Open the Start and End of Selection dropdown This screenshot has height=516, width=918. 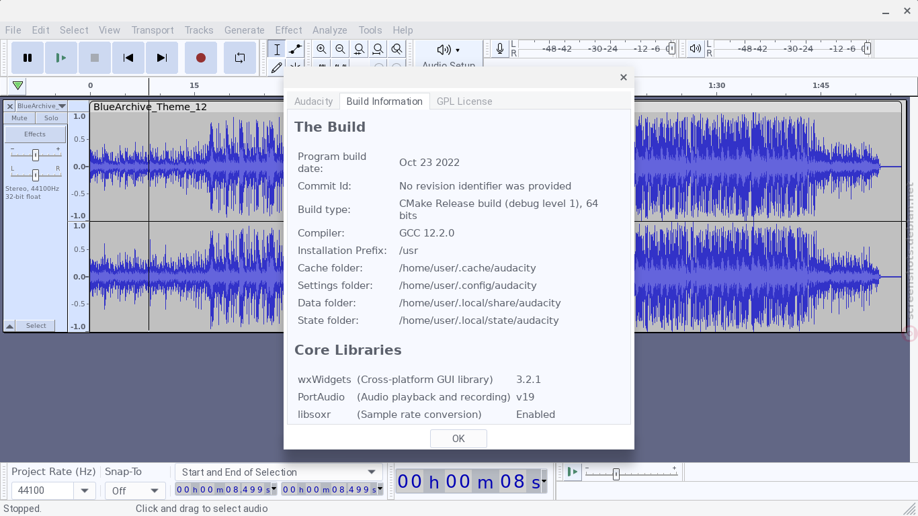(279, 472)
